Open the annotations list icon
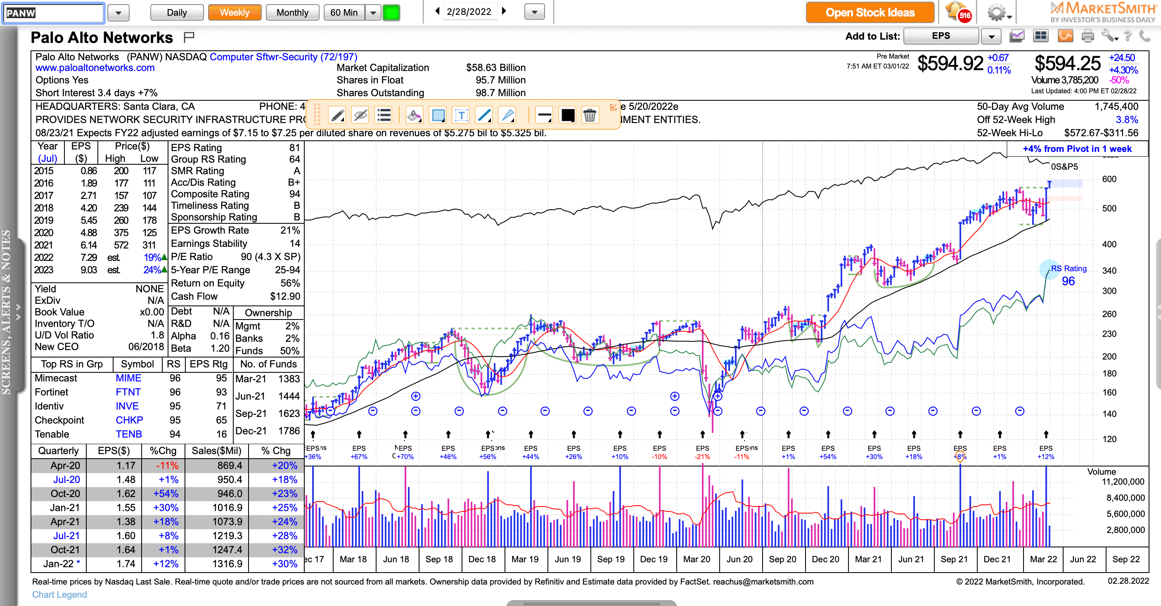Screen dimensions: 1161x606 [384, 115]
